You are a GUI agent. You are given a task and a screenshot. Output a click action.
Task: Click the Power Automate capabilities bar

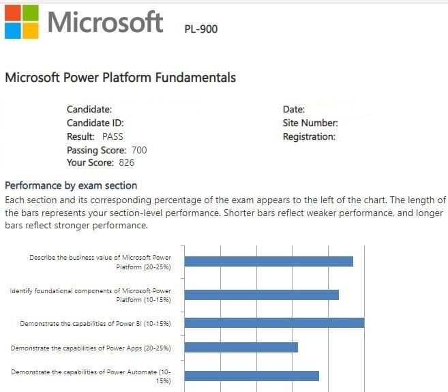tap(252, 376)
